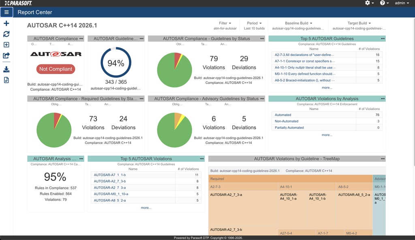Open the Filter dropdown
The height and width of the screenshot is (240, 415).
(x=225, y=23)
